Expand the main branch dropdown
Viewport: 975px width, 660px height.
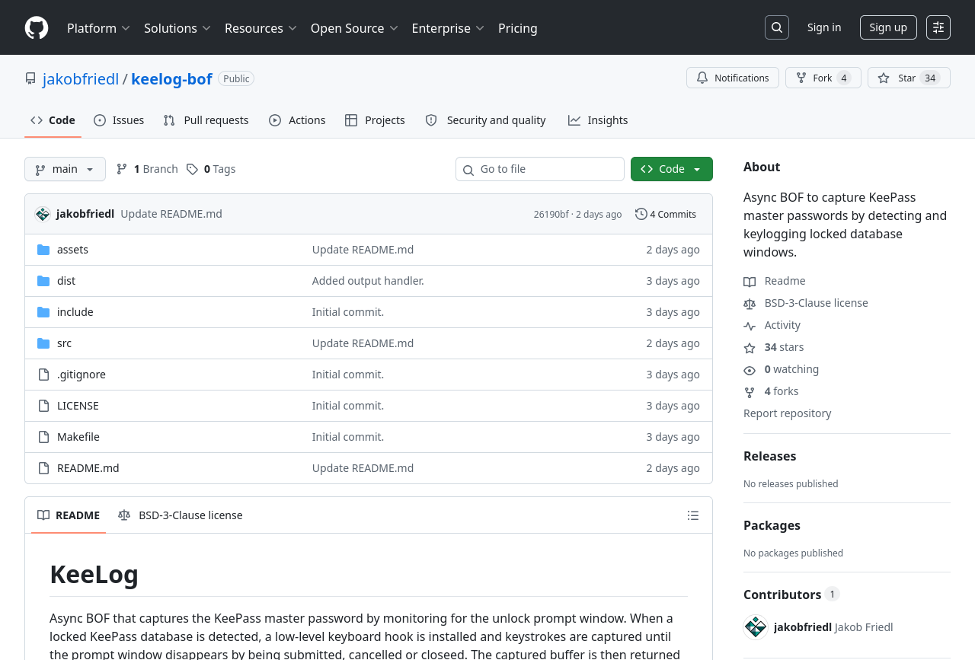point(65,169)
